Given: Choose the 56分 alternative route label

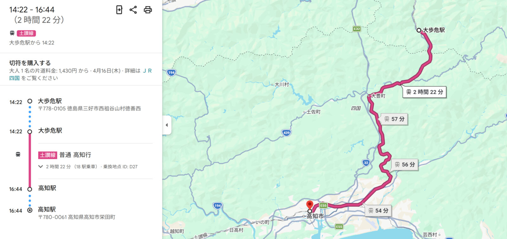Looking at the screenshot, I should (405, 164).
